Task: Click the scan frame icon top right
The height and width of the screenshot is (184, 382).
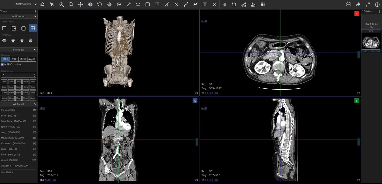Action: coord(349,4)
